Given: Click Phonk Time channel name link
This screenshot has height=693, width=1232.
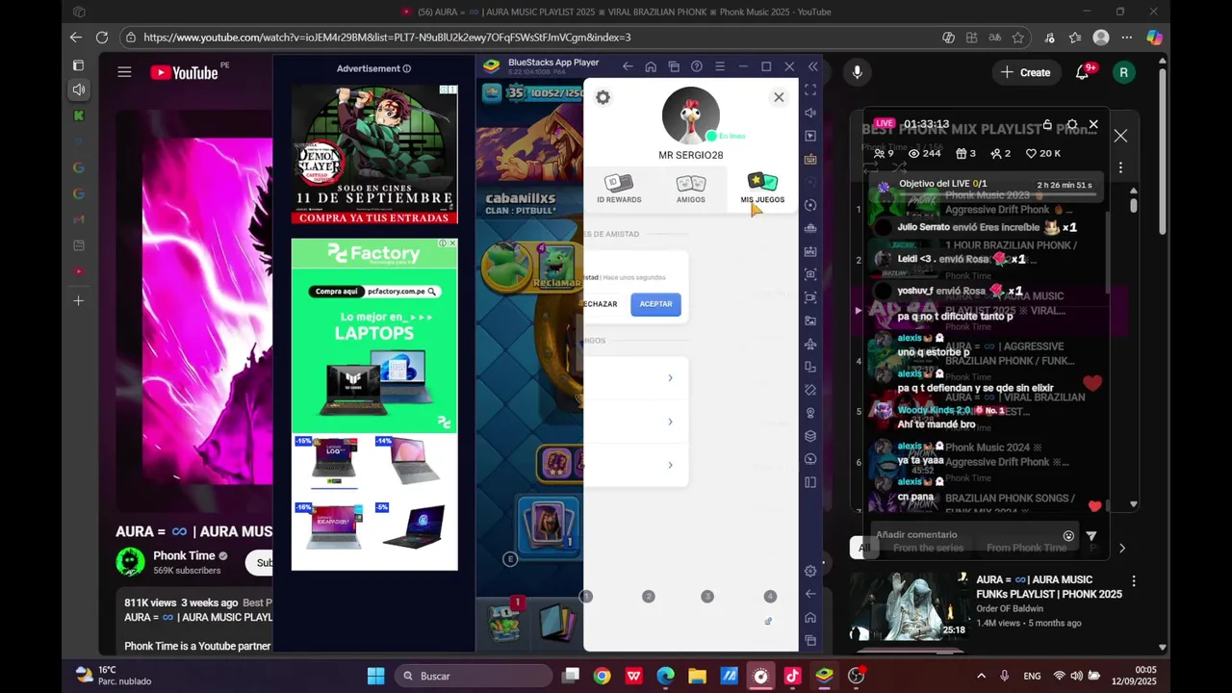Looking at the screenshot, I should (184, 555).
